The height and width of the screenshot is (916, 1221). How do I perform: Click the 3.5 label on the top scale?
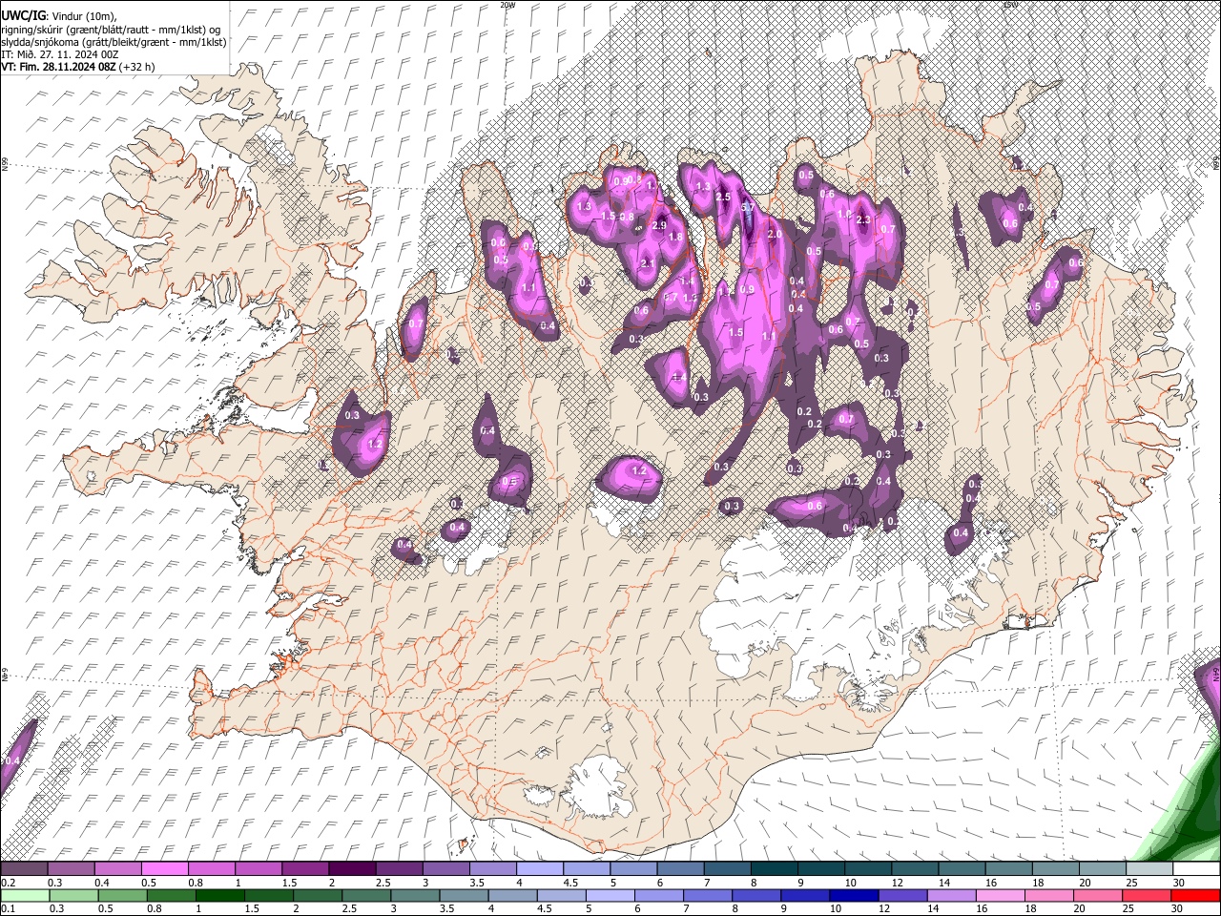(477, 883)
